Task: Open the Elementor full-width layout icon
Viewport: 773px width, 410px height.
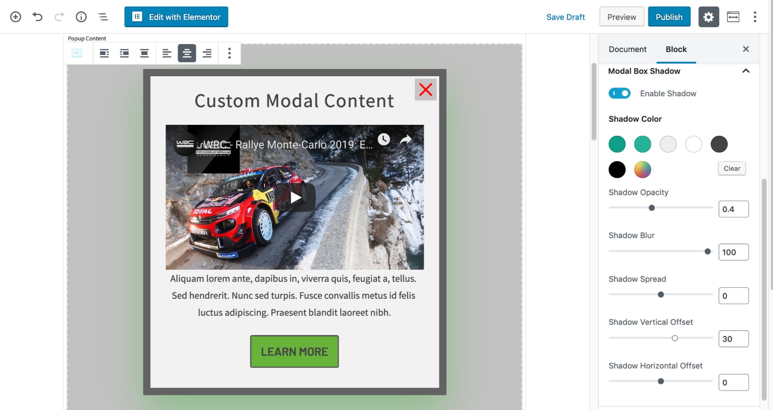Action: [x=733, y=17]
